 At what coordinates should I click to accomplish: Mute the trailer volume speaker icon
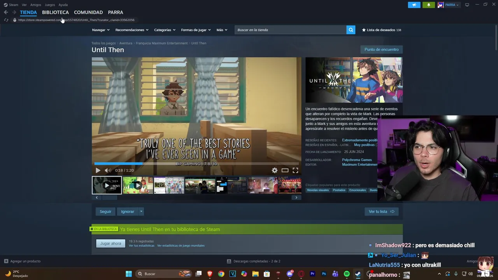point(108,170)
